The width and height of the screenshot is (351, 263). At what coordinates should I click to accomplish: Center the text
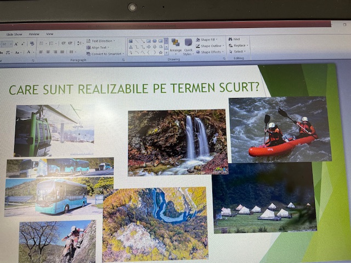pos(48,52)
